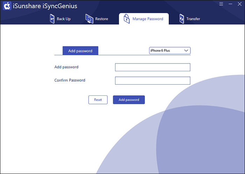245x174 pixels.
Task: Click the iSunshare apple logo icon
Action: point(7,6)
